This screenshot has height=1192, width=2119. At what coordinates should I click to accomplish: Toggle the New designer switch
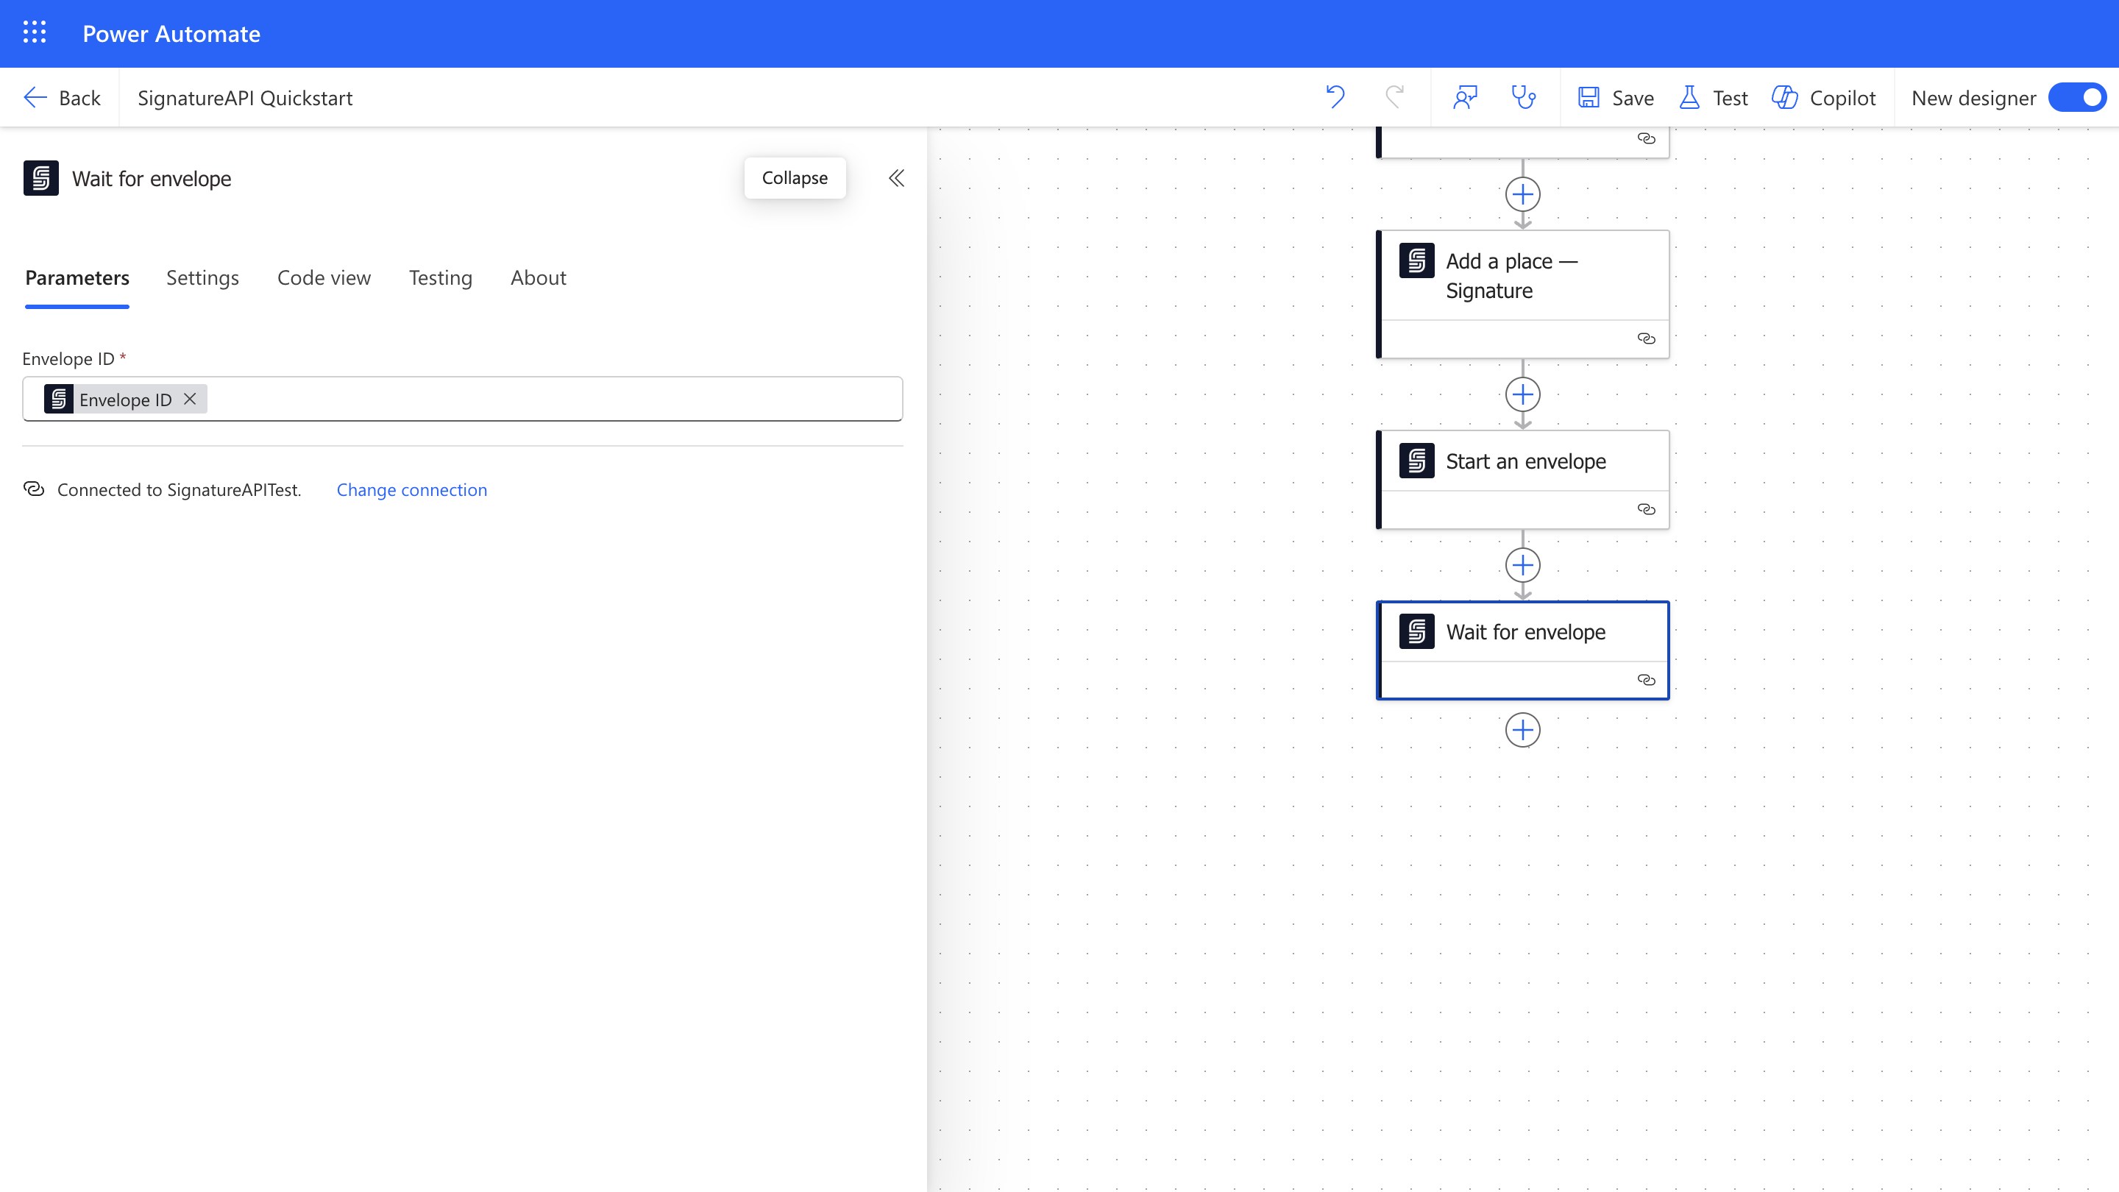tap(2077, 97)
